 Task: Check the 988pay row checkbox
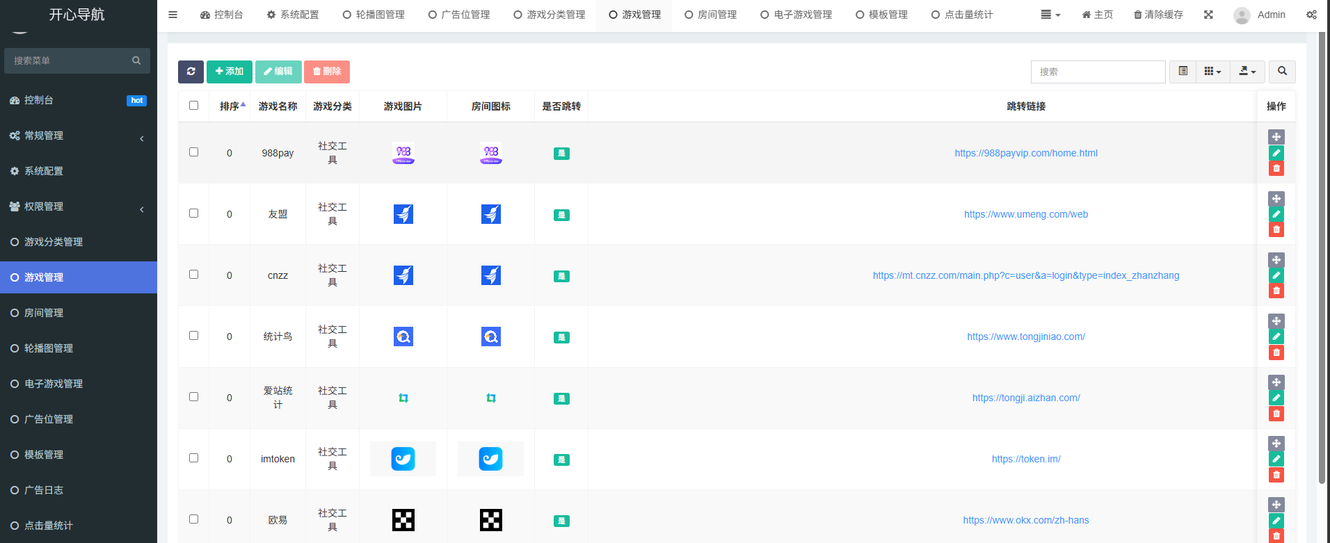click(x=193, y=152)
